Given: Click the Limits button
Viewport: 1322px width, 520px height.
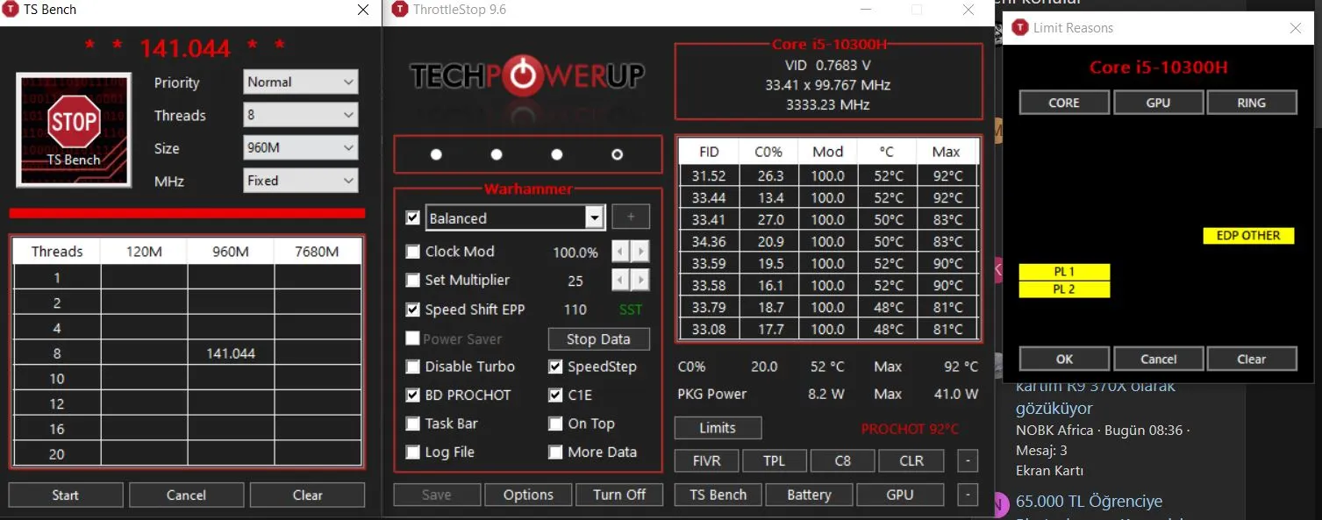Looking at the screenshot, I should point(718,428).
